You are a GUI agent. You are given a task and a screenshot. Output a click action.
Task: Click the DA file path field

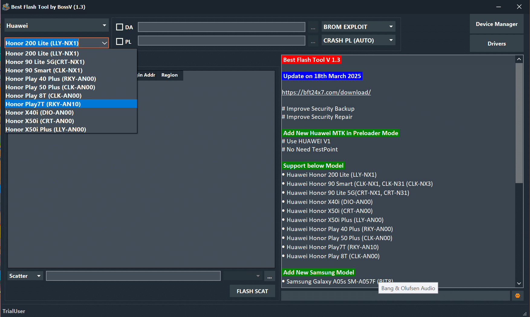[x=222, y=27]
